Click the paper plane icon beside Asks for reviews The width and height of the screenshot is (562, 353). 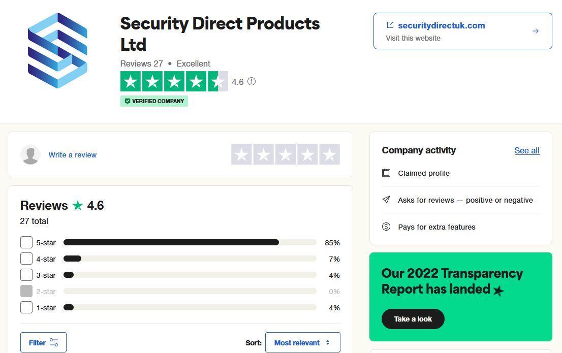coord(386,200)
